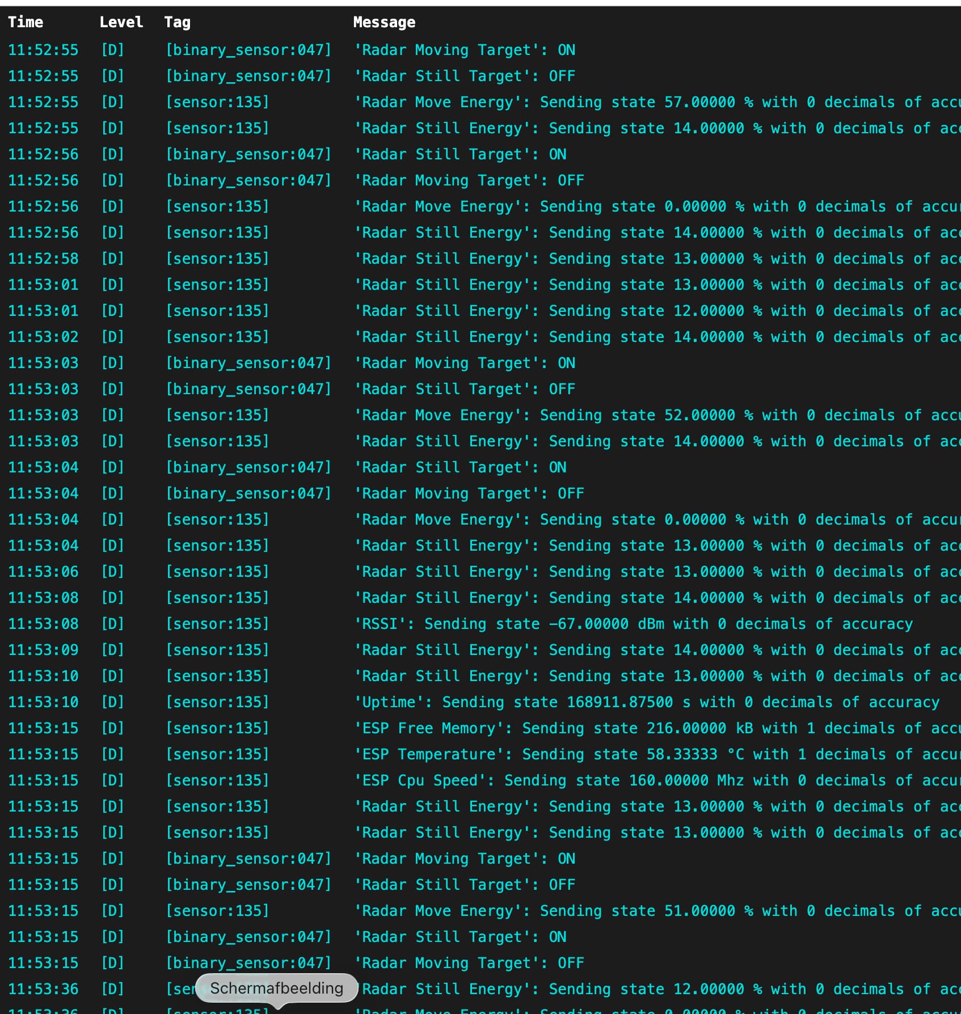Select the 11:53:15 'Radar Still Target': ON message

click(460, 937)
